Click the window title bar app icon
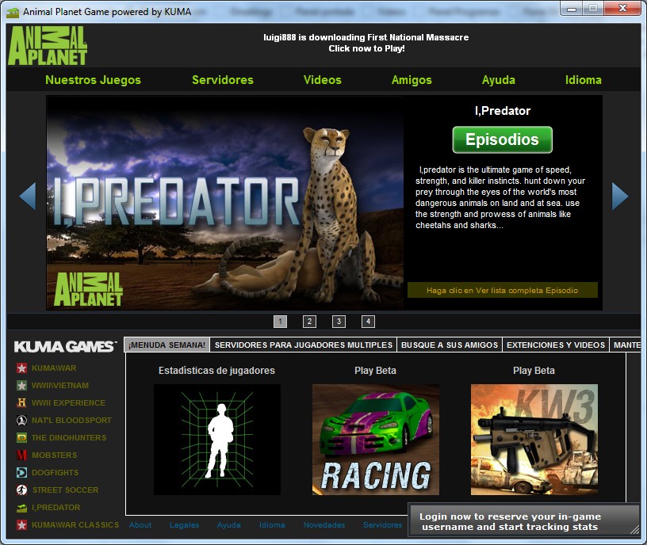647x545 pixels. click(x=13, y=12)
